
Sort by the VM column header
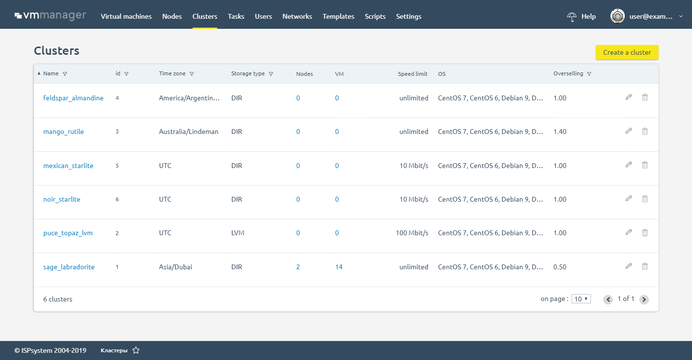(339, 74)
